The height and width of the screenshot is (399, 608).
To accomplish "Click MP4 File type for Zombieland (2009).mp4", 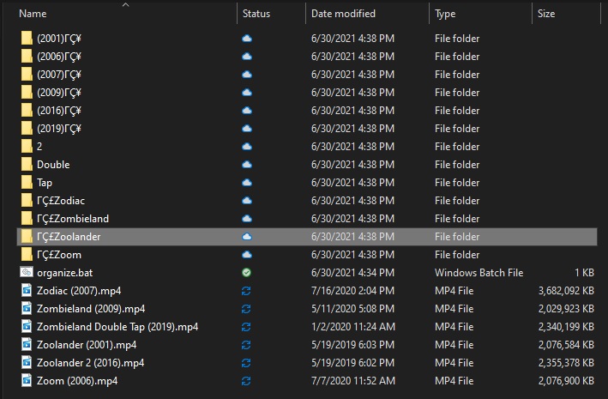I will pyautogui.click(x=454, y=309).
